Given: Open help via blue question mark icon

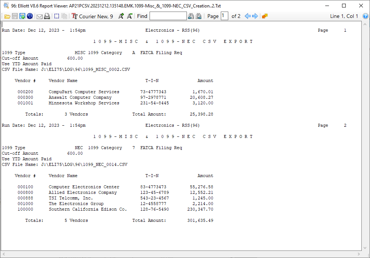Looking at the screenshot, I should coord(365,16).
